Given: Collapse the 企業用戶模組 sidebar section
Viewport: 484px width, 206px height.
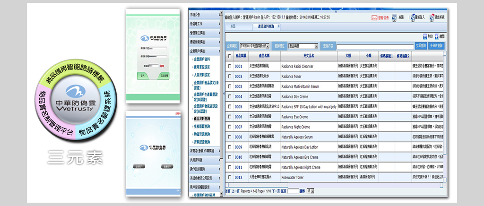Looking at the screenshot, I should 204,51.
